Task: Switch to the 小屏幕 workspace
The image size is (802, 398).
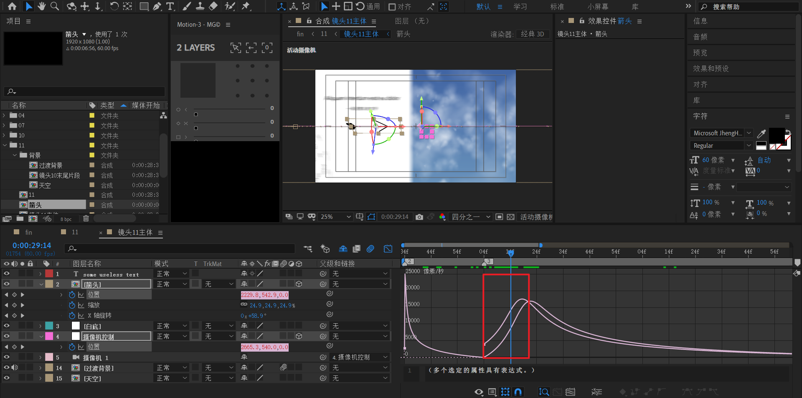Action: [x=598, y=7]
